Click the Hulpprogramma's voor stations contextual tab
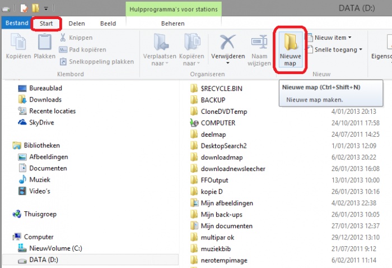The width and height of the screenshot is (392, 268). [174, 10]
